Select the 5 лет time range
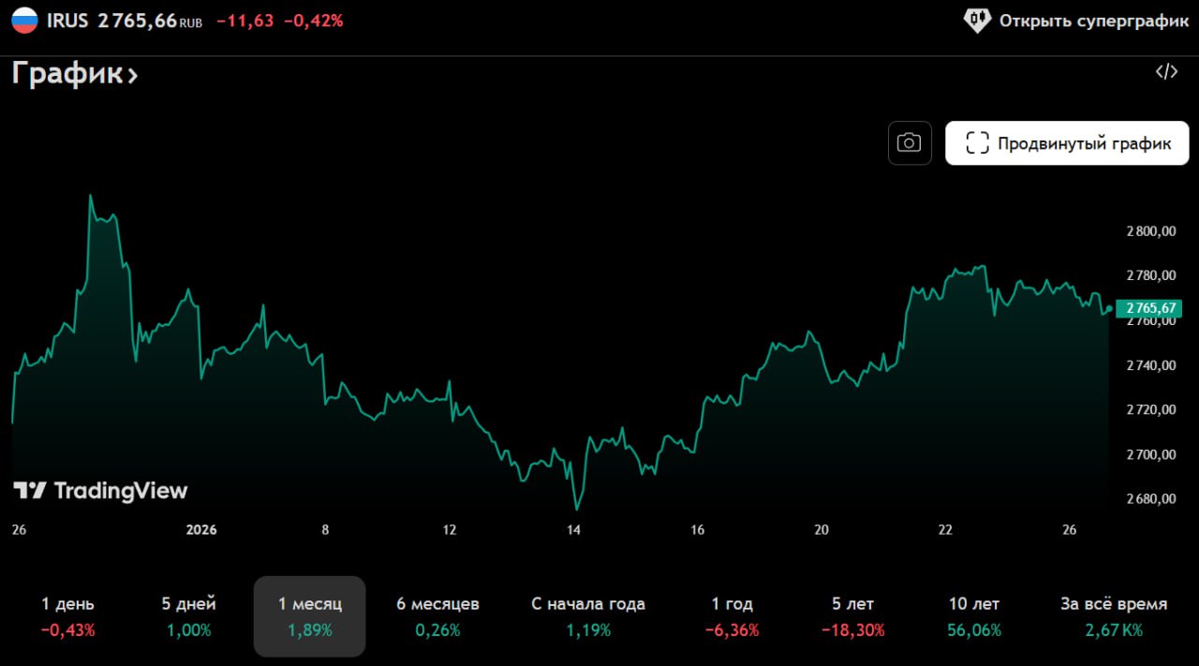 click(x=852, y=616)
